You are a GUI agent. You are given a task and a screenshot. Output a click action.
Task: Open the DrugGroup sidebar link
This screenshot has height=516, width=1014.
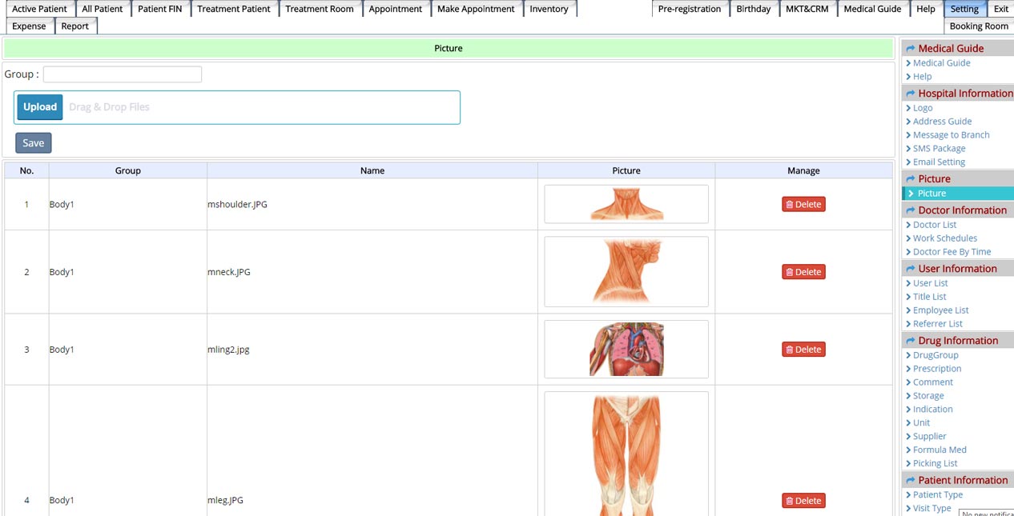936,355
